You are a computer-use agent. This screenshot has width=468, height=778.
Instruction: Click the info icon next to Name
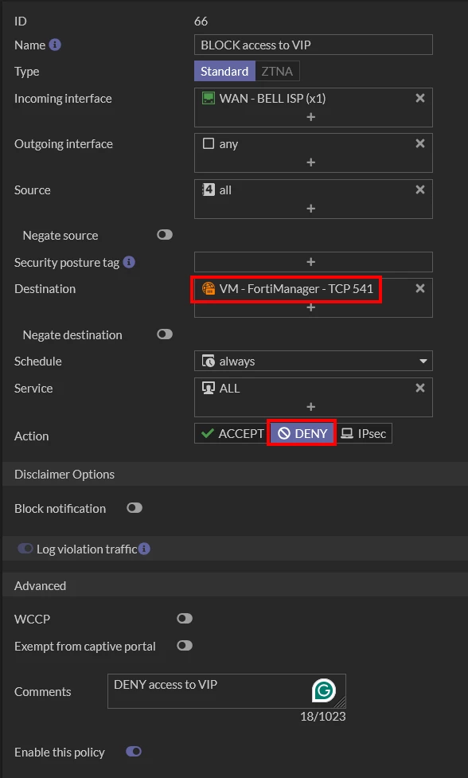click(56, 45)
